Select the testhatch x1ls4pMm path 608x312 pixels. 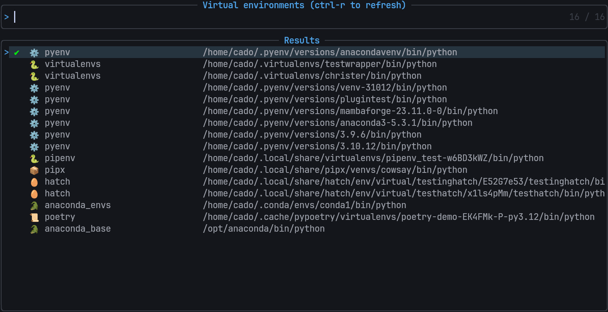pos(404,194)
